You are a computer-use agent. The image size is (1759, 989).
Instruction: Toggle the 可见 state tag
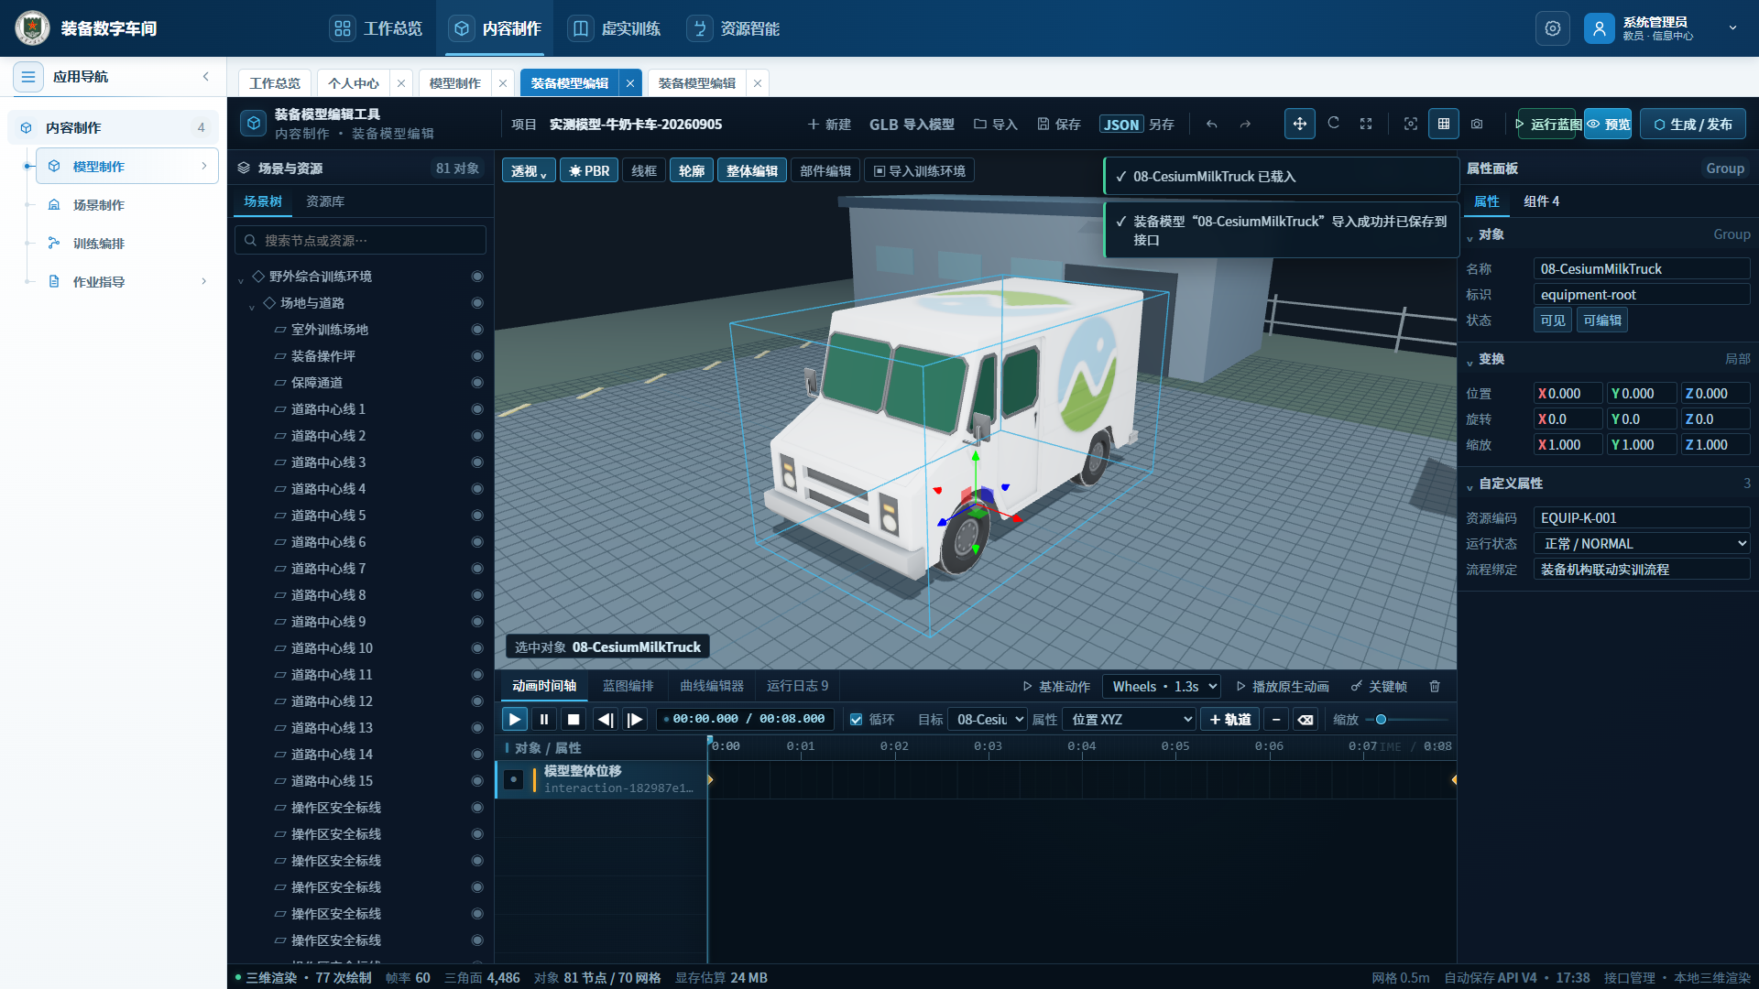(1553, 321)
